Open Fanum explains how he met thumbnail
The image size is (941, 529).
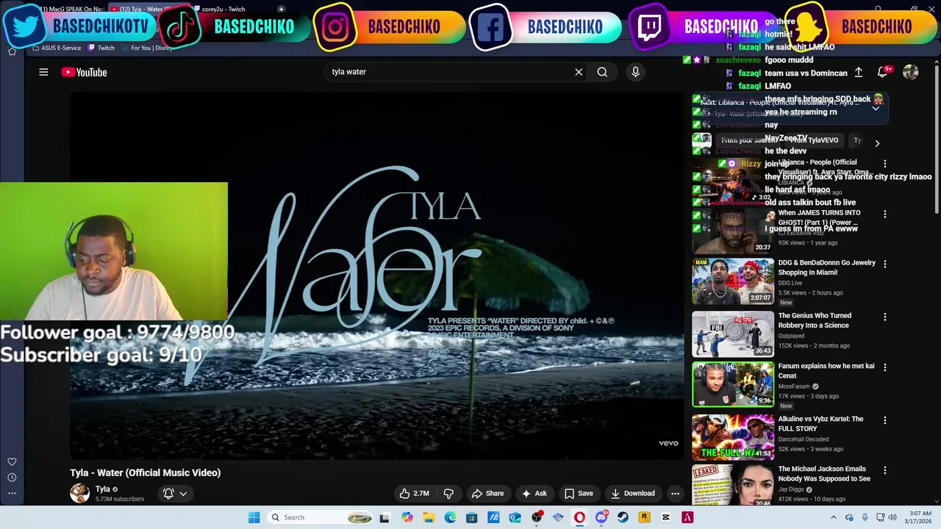[733, 384]
